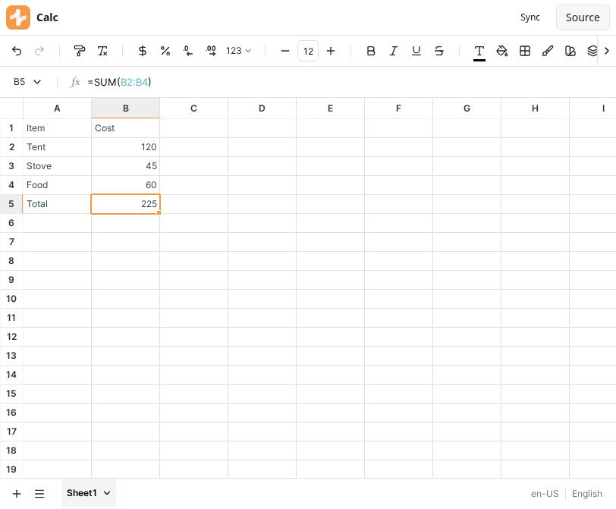Click the brush styling icon
The height and width of the screenshot is (509, 616).
548,51
